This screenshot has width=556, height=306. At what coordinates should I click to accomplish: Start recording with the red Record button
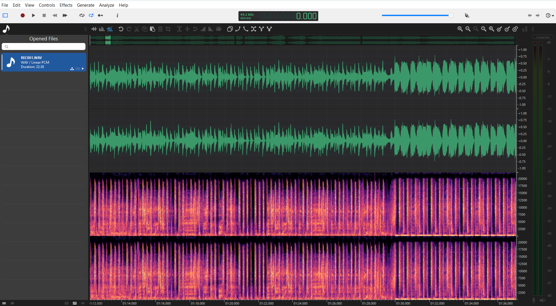[x=23, y=15]
